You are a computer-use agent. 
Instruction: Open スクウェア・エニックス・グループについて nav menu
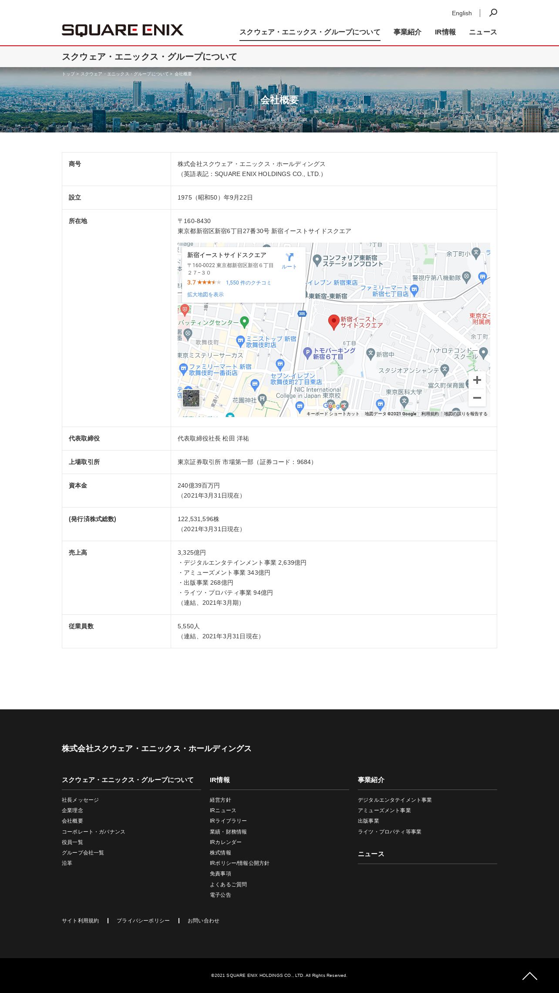click(310, 32)
